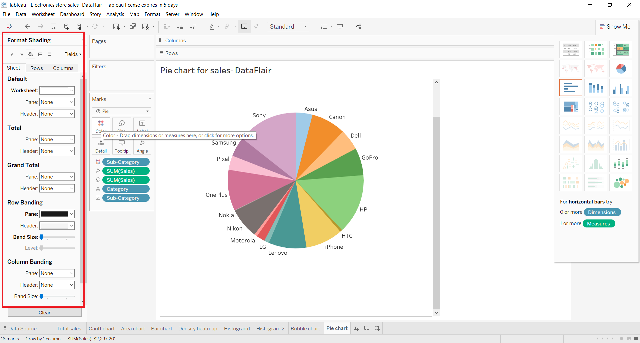Choose packed bubbles thumbnail in Show Me
This screenshot has height=343, width=640.
click(621, 182)
